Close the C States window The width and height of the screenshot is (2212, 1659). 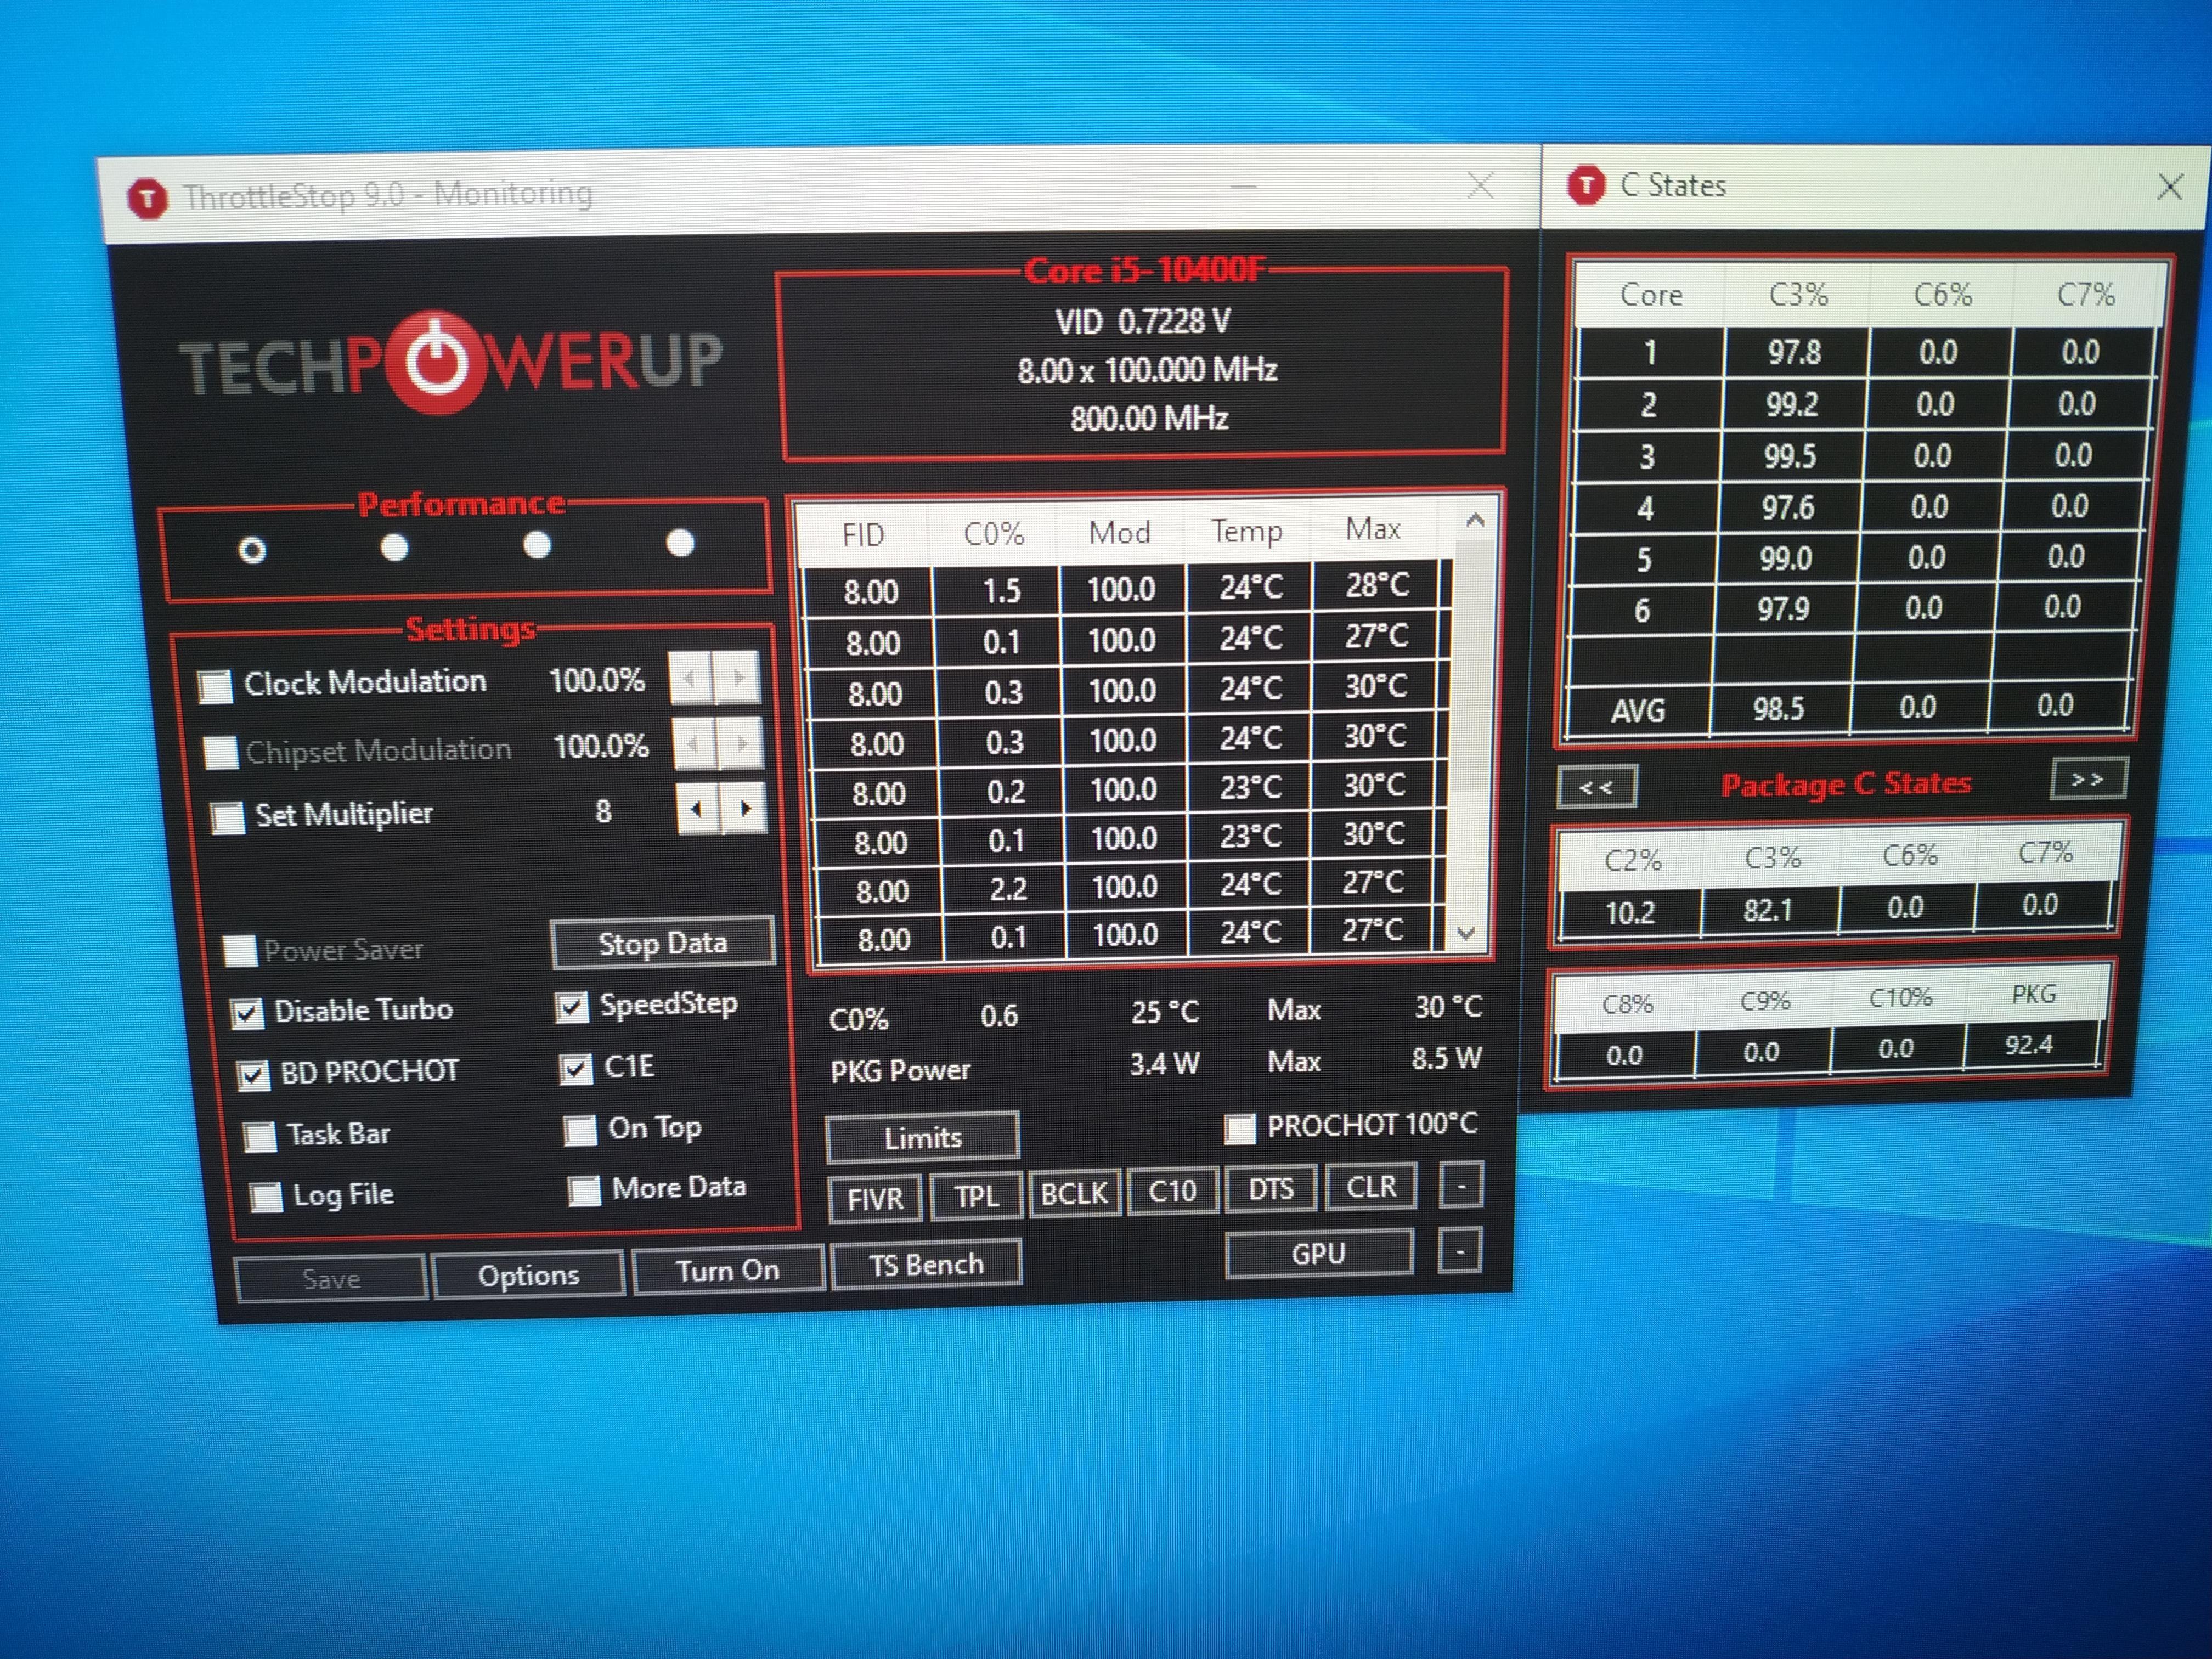tap(2169, 186)
